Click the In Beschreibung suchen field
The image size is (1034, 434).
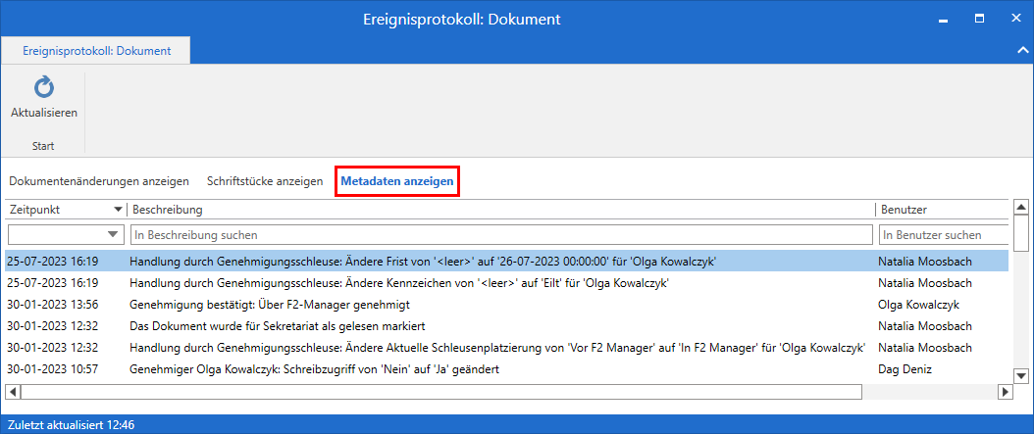500,235
